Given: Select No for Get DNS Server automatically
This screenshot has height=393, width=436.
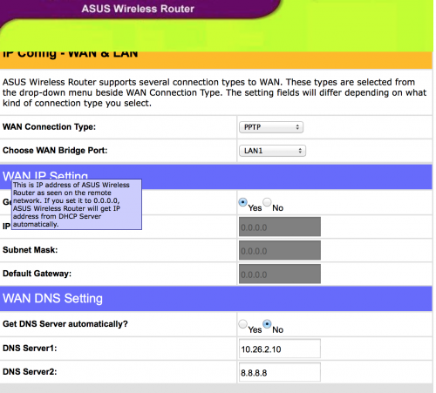Looking at the screenshot, I should 267,324.
